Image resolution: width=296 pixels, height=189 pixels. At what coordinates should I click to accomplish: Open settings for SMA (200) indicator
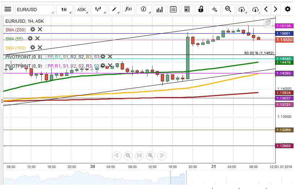[33, 29]
